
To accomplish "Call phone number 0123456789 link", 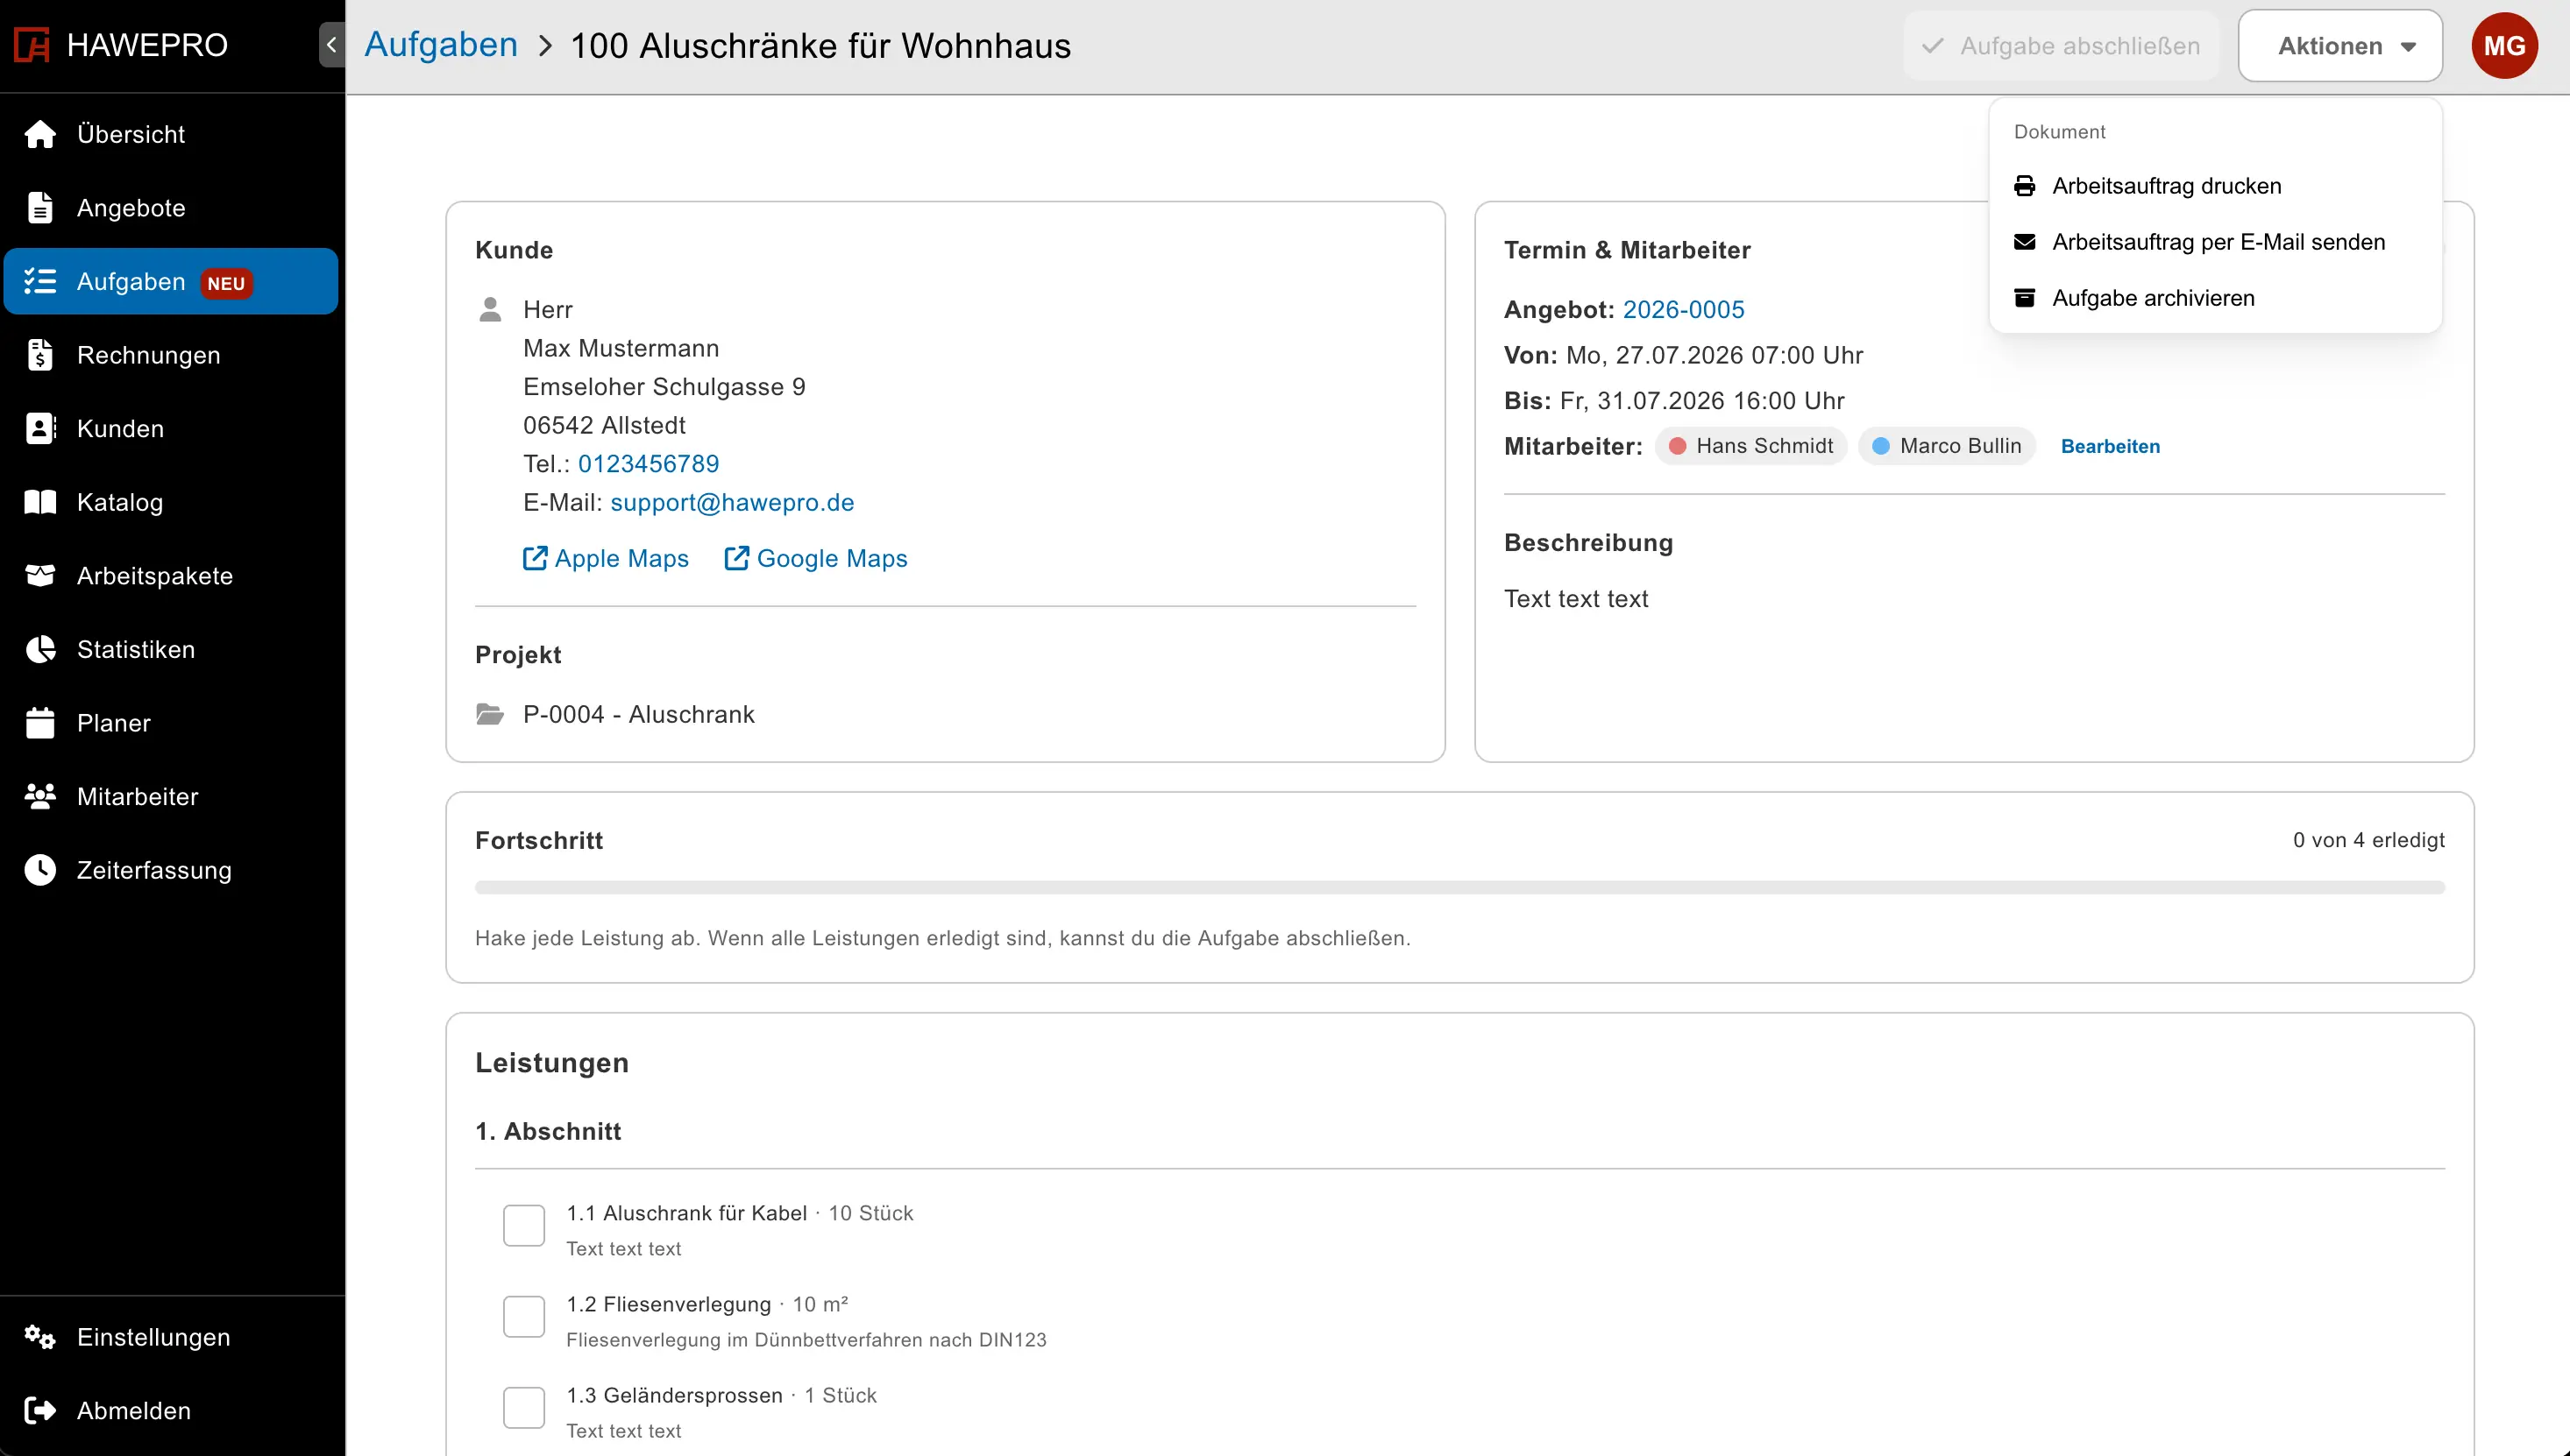I will (x=649, y=464).
